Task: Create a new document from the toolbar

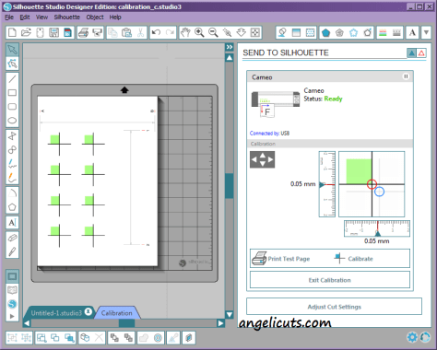Action: coord(12,32)
